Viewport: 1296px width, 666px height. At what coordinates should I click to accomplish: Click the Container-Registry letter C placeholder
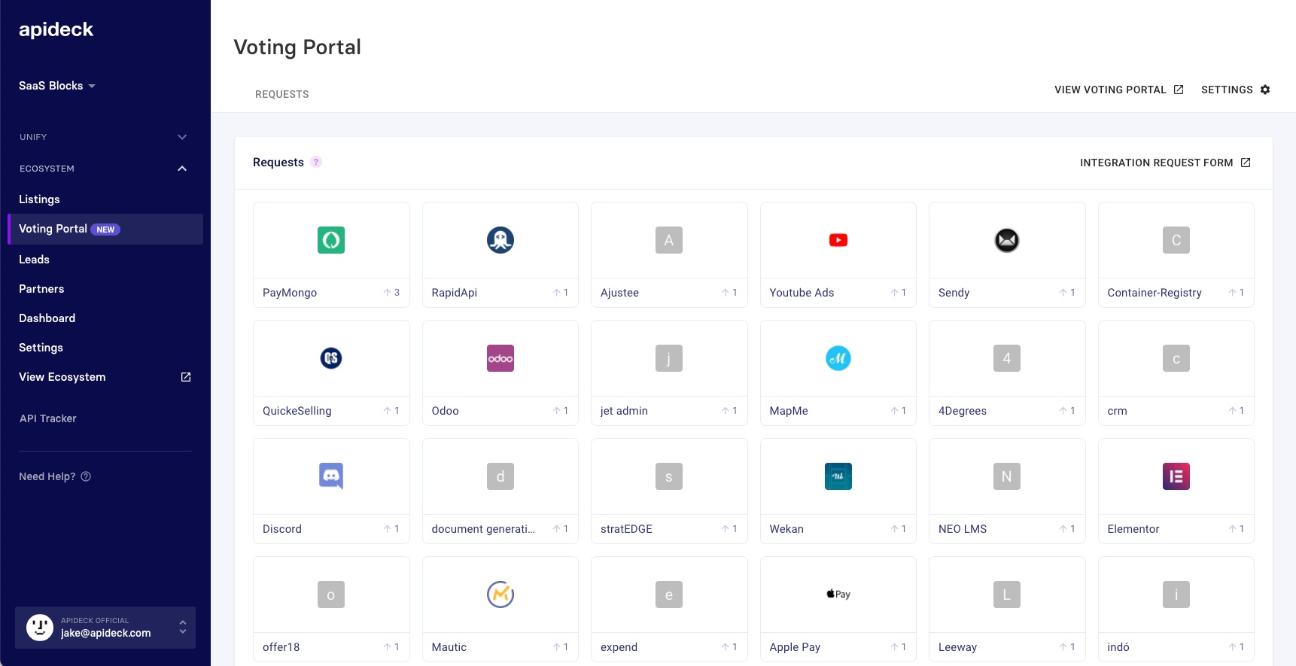click(x=1176, y=240)
